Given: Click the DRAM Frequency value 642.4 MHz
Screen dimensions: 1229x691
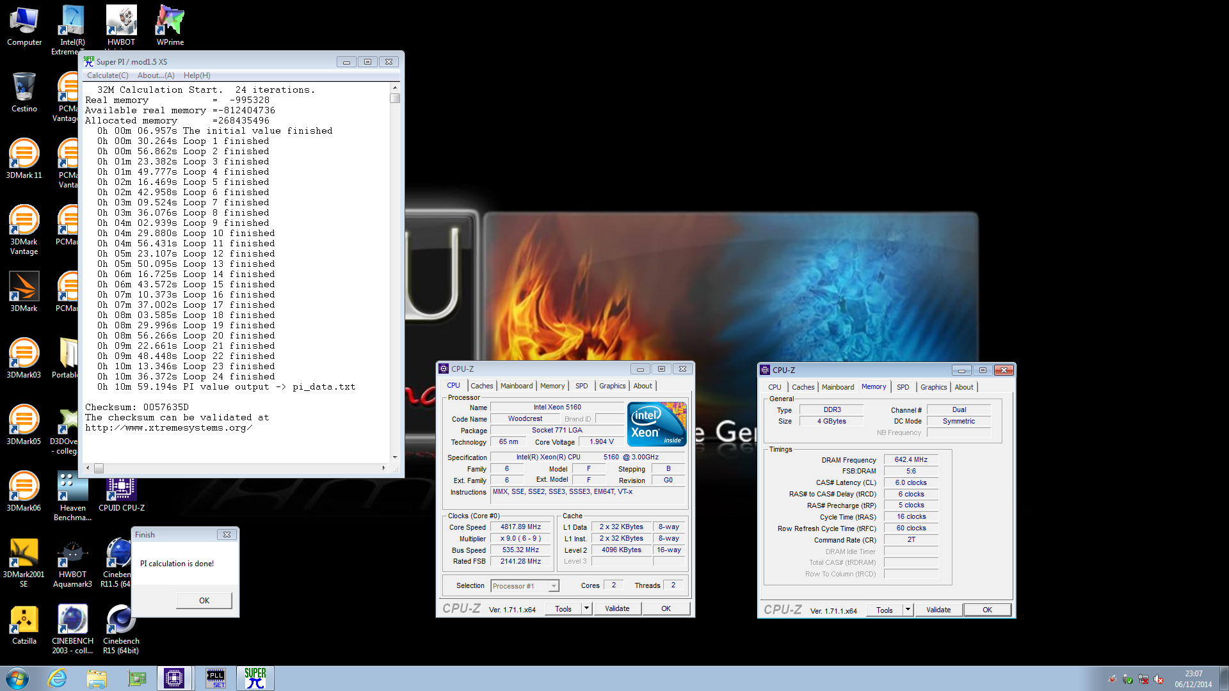Looking at the screenshot, I should (911, 459).
